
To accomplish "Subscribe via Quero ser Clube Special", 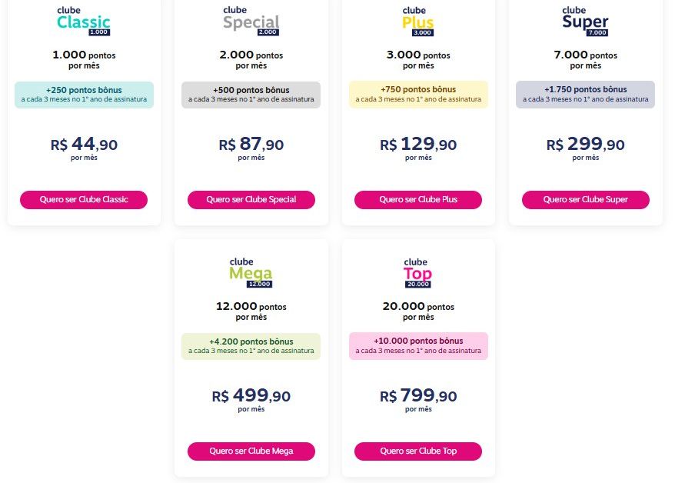I will coord(251,200).
